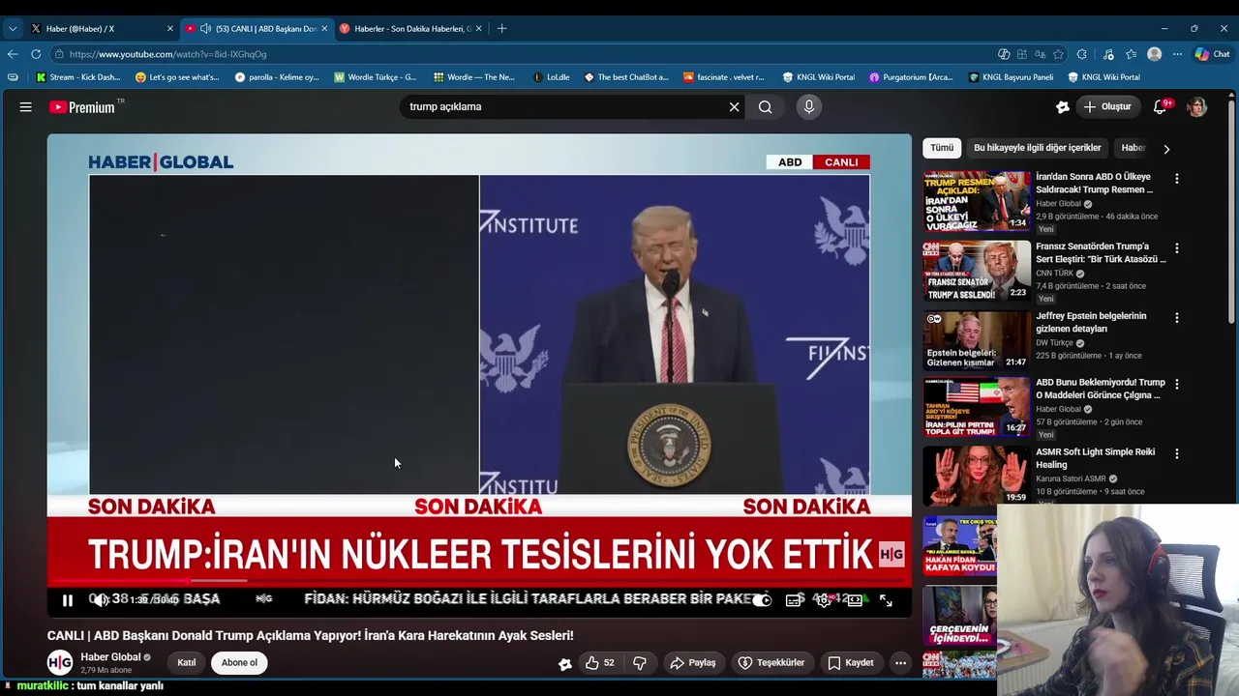Open the 'Wordle Türkçe' bookmark
Screen dimensions: 1239x696
pyautogui.click(x=375, y=77)
